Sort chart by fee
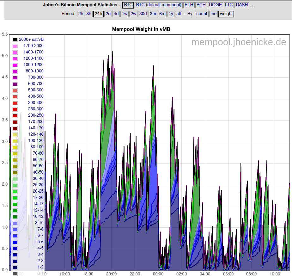 coord(213,14)
